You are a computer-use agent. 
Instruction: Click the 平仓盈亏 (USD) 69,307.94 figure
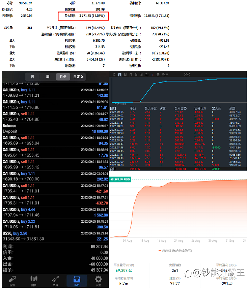pos(124,270)
